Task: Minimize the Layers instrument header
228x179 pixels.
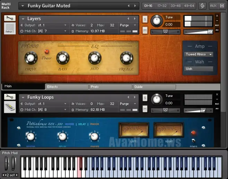Action: click(x=217, y=20)
